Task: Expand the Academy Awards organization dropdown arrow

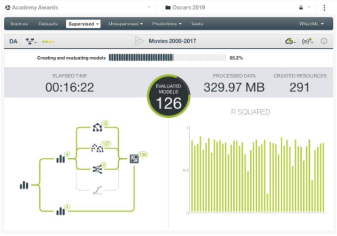Action: [149, 8]
